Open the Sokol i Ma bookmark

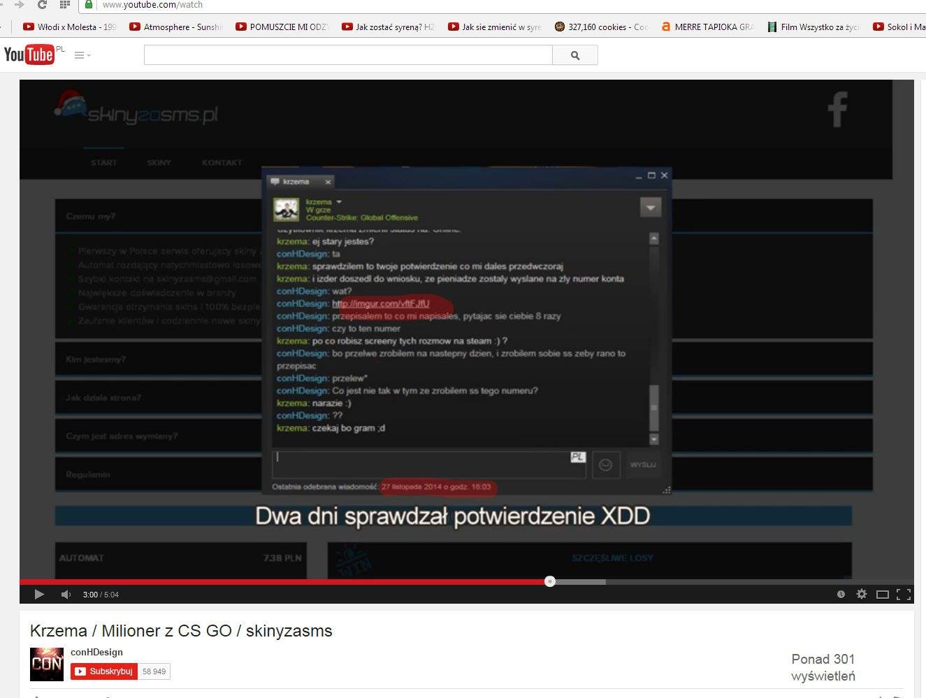(899, 27)
